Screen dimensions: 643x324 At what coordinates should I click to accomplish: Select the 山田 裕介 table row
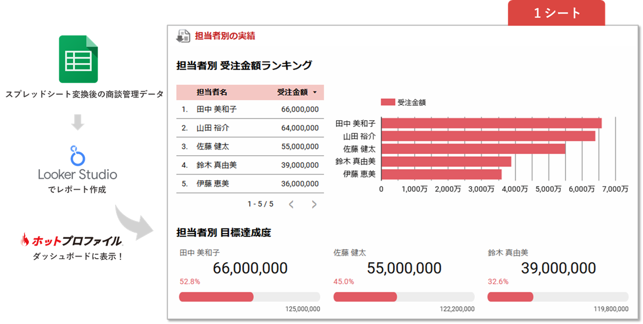[x=250, y=128]
